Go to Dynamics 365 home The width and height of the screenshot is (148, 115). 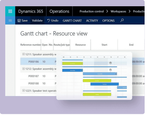pos(31,11)
